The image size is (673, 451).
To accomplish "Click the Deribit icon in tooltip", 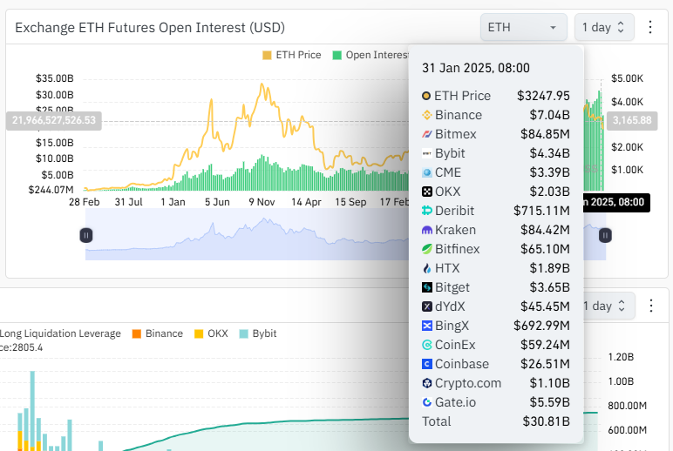I will [427, 211].
